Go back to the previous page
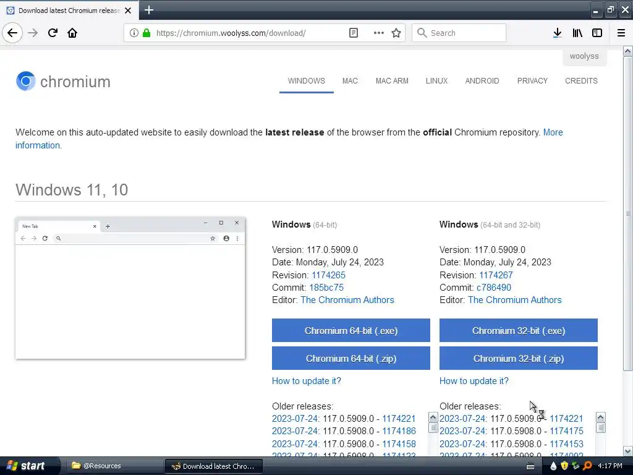This screenshot has width=633, height=475. click(12, 33)
